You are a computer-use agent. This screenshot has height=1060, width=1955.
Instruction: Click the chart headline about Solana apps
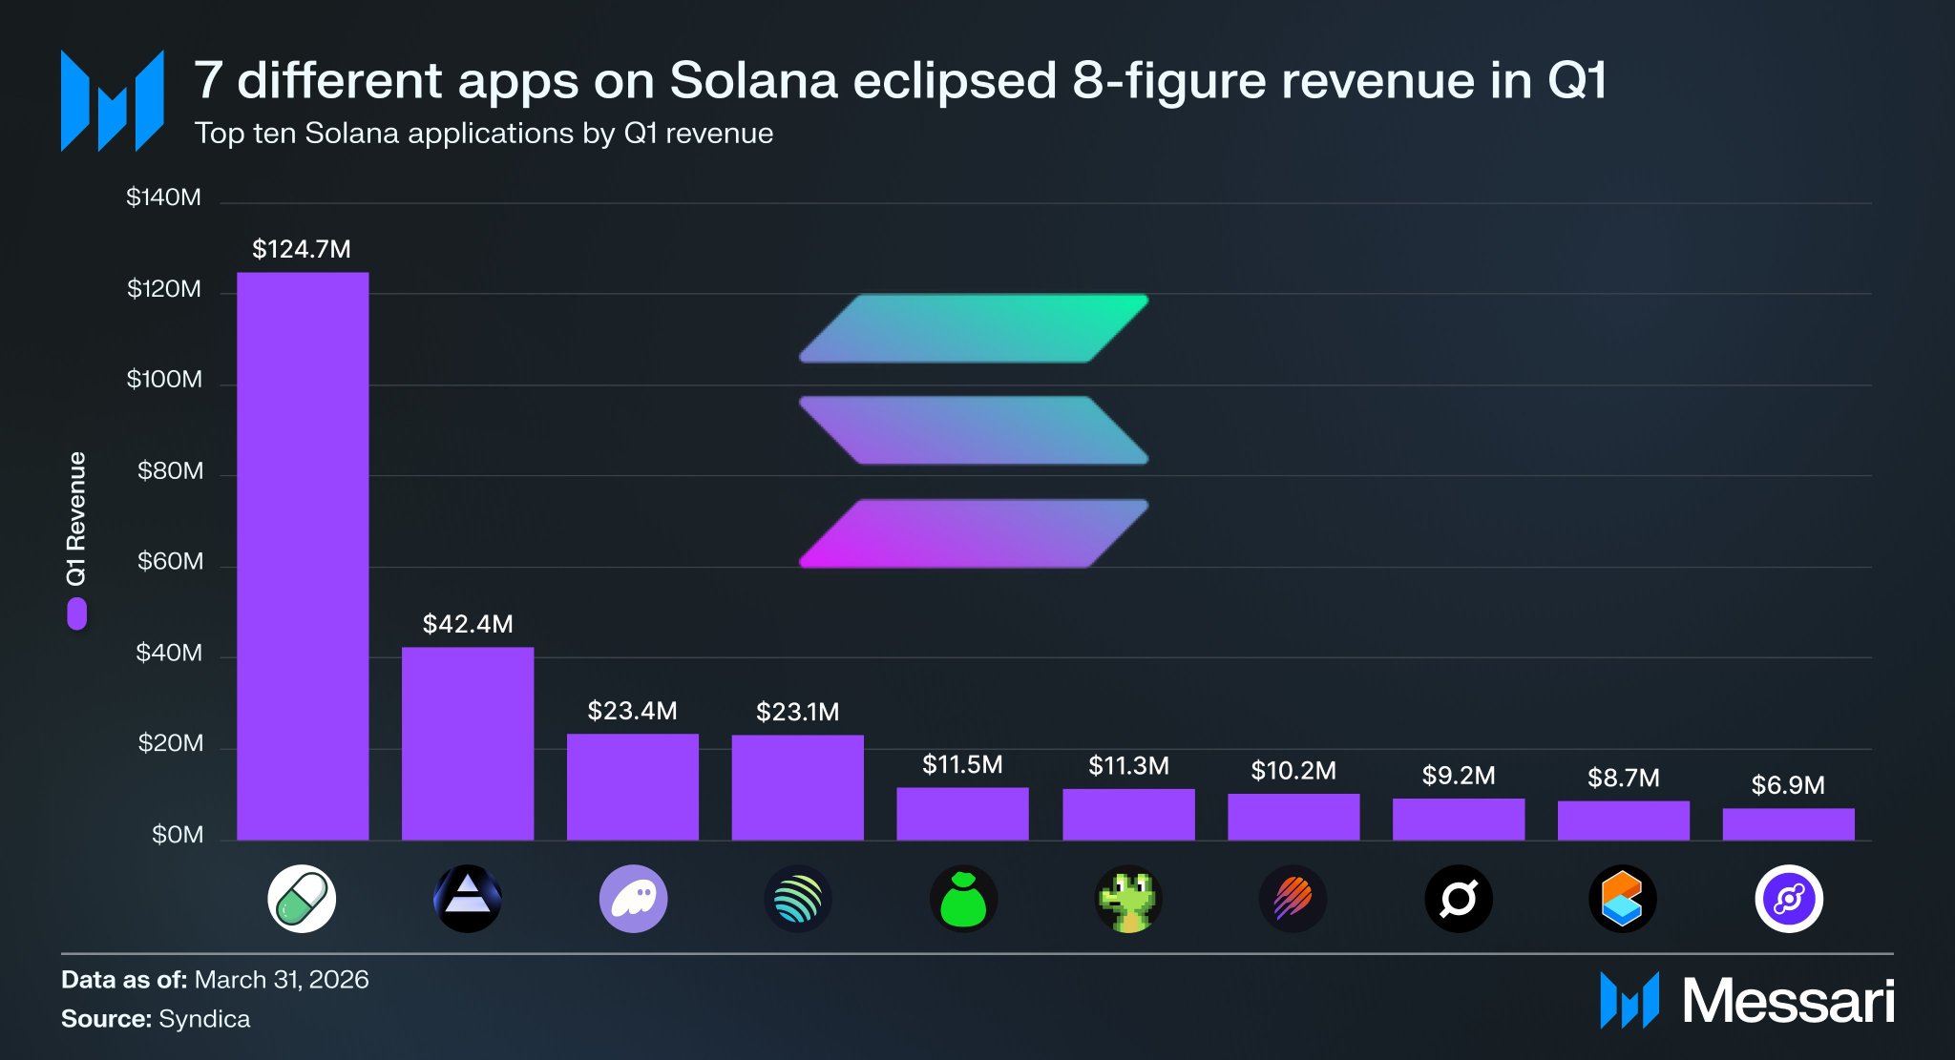click(x=901, y=80)
